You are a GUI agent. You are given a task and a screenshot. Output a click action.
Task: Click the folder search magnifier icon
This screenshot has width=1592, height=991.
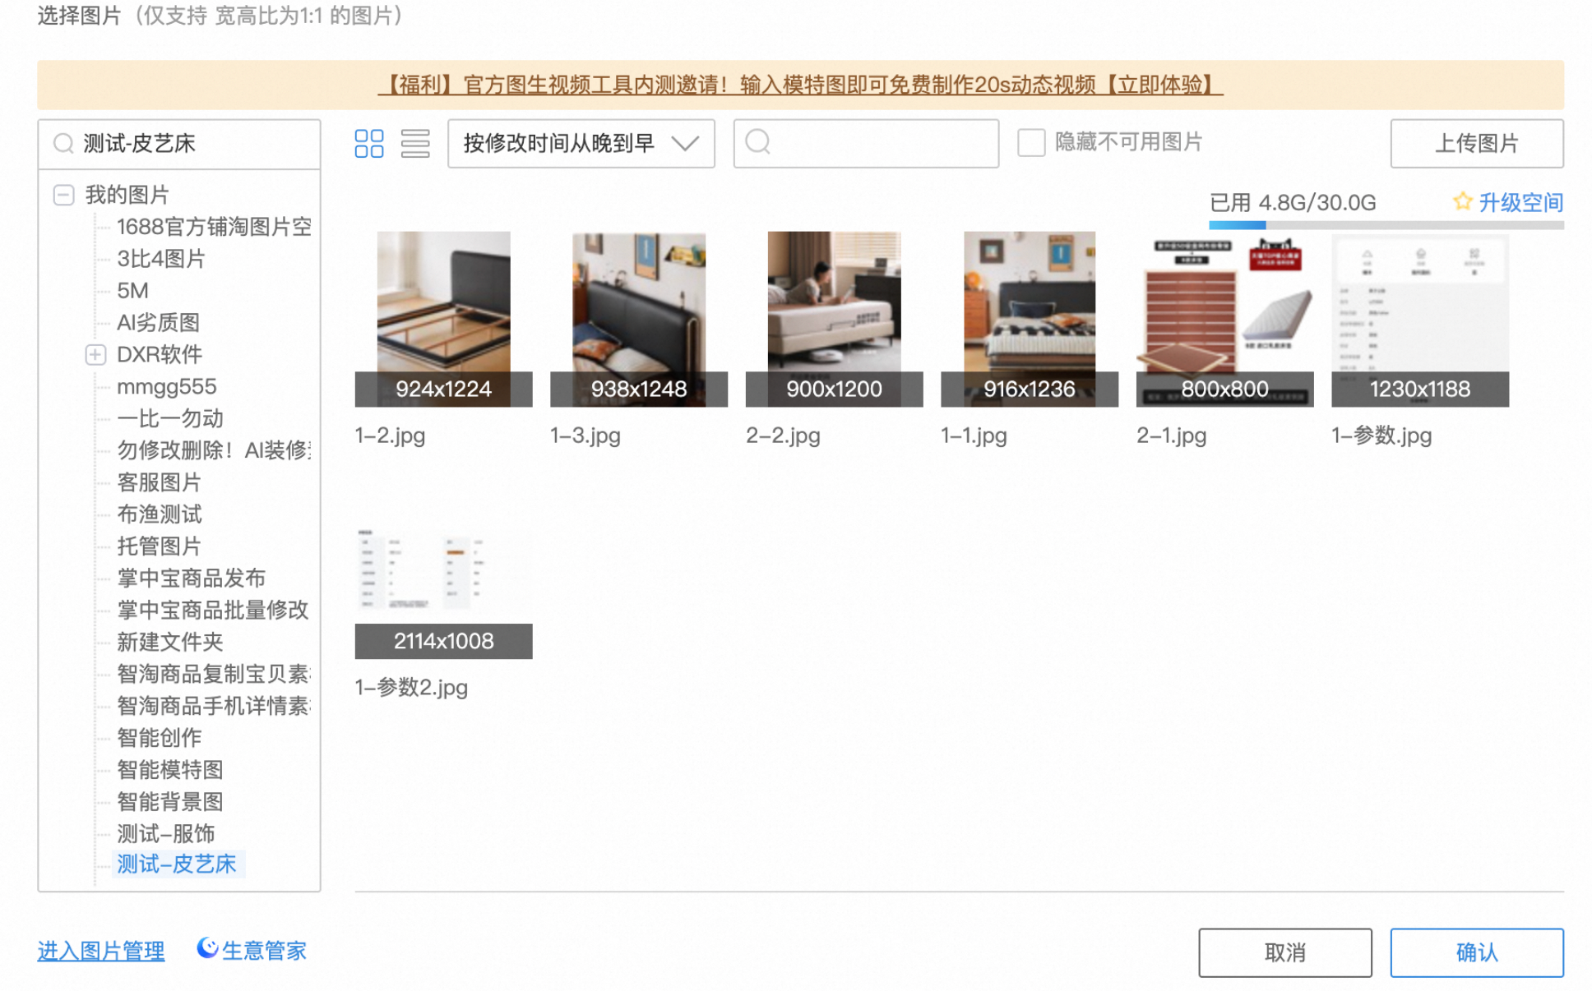point(63,144)
